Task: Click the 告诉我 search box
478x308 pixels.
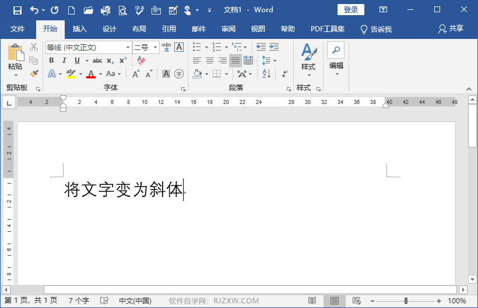Action: point(376,29)
